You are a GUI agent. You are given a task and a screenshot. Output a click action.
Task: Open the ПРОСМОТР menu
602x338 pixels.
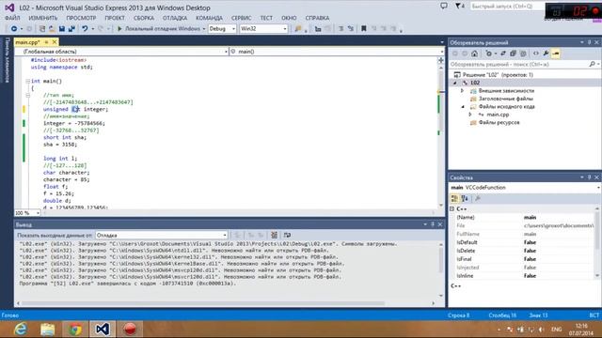(x=81, y=18)
